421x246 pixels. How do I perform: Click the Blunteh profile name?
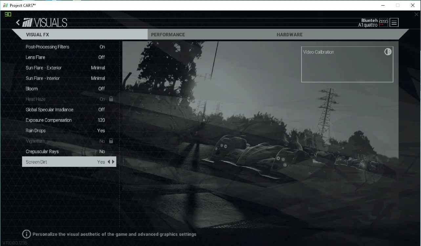tap(369, 20)
